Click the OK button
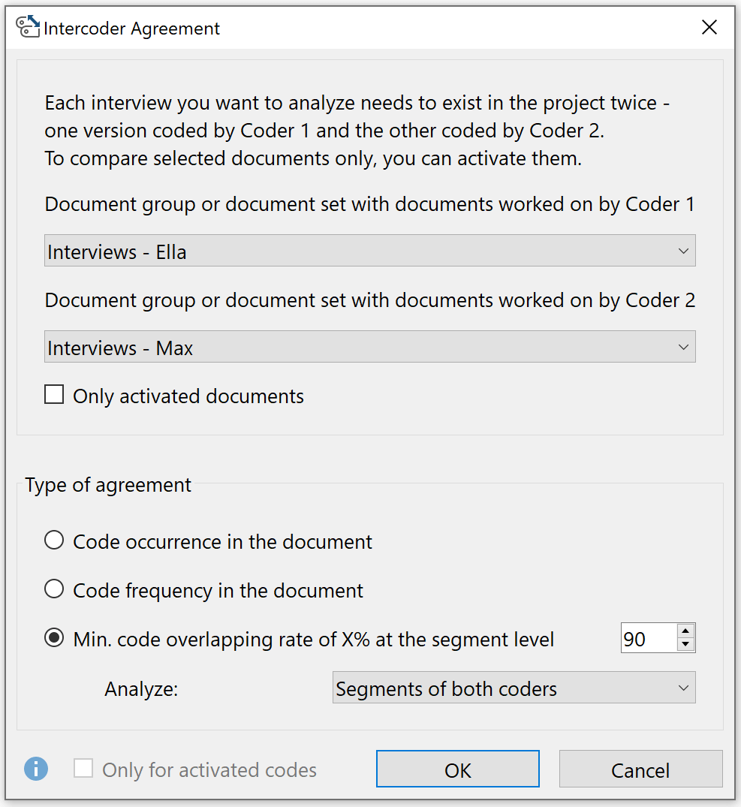This screenshot has width=741, height=807. (x=457, y=769)
